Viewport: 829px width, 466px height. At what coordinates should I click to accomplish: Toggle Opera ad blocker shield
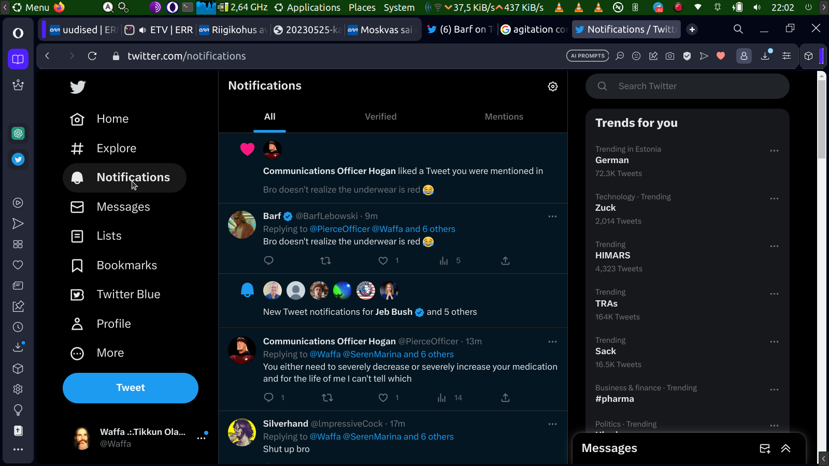coord(687,56)
